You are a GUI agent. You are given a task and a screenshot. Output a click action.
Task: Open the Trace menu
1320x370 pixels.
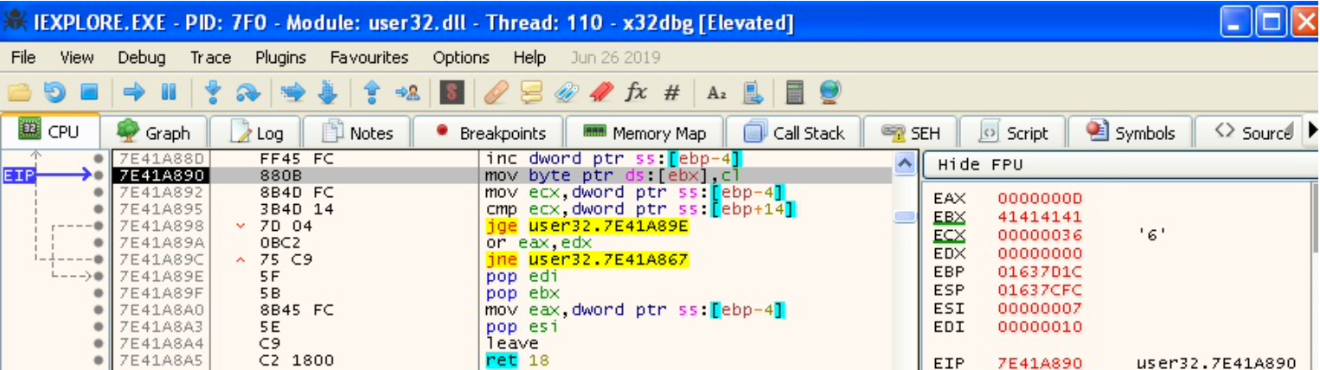[211, 58]
